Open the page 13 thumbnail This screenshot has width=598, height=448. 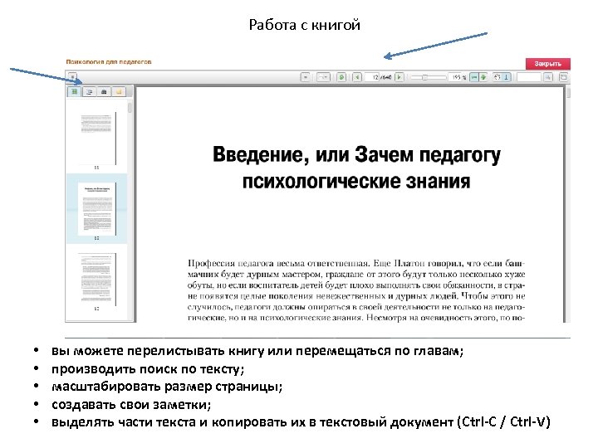click(x=97, y=280)
